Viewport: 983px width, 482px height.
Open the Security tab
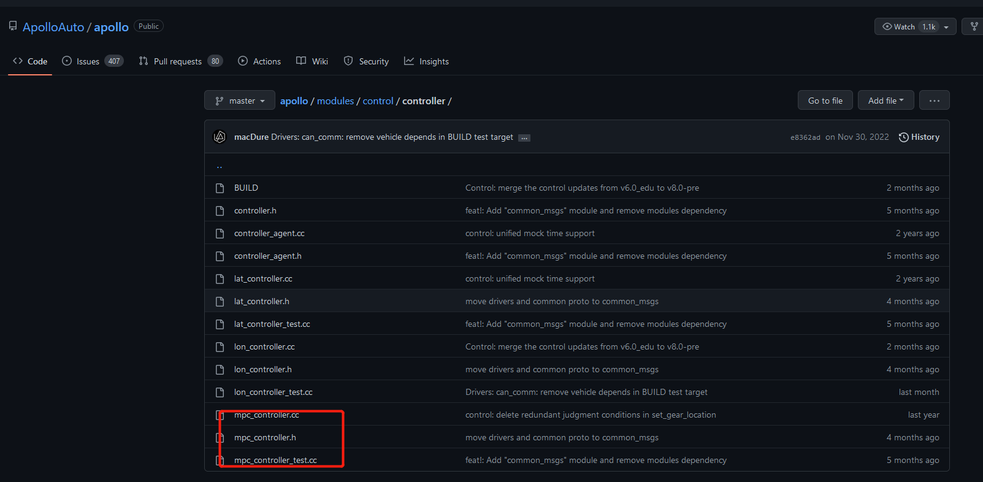point(366,61)
